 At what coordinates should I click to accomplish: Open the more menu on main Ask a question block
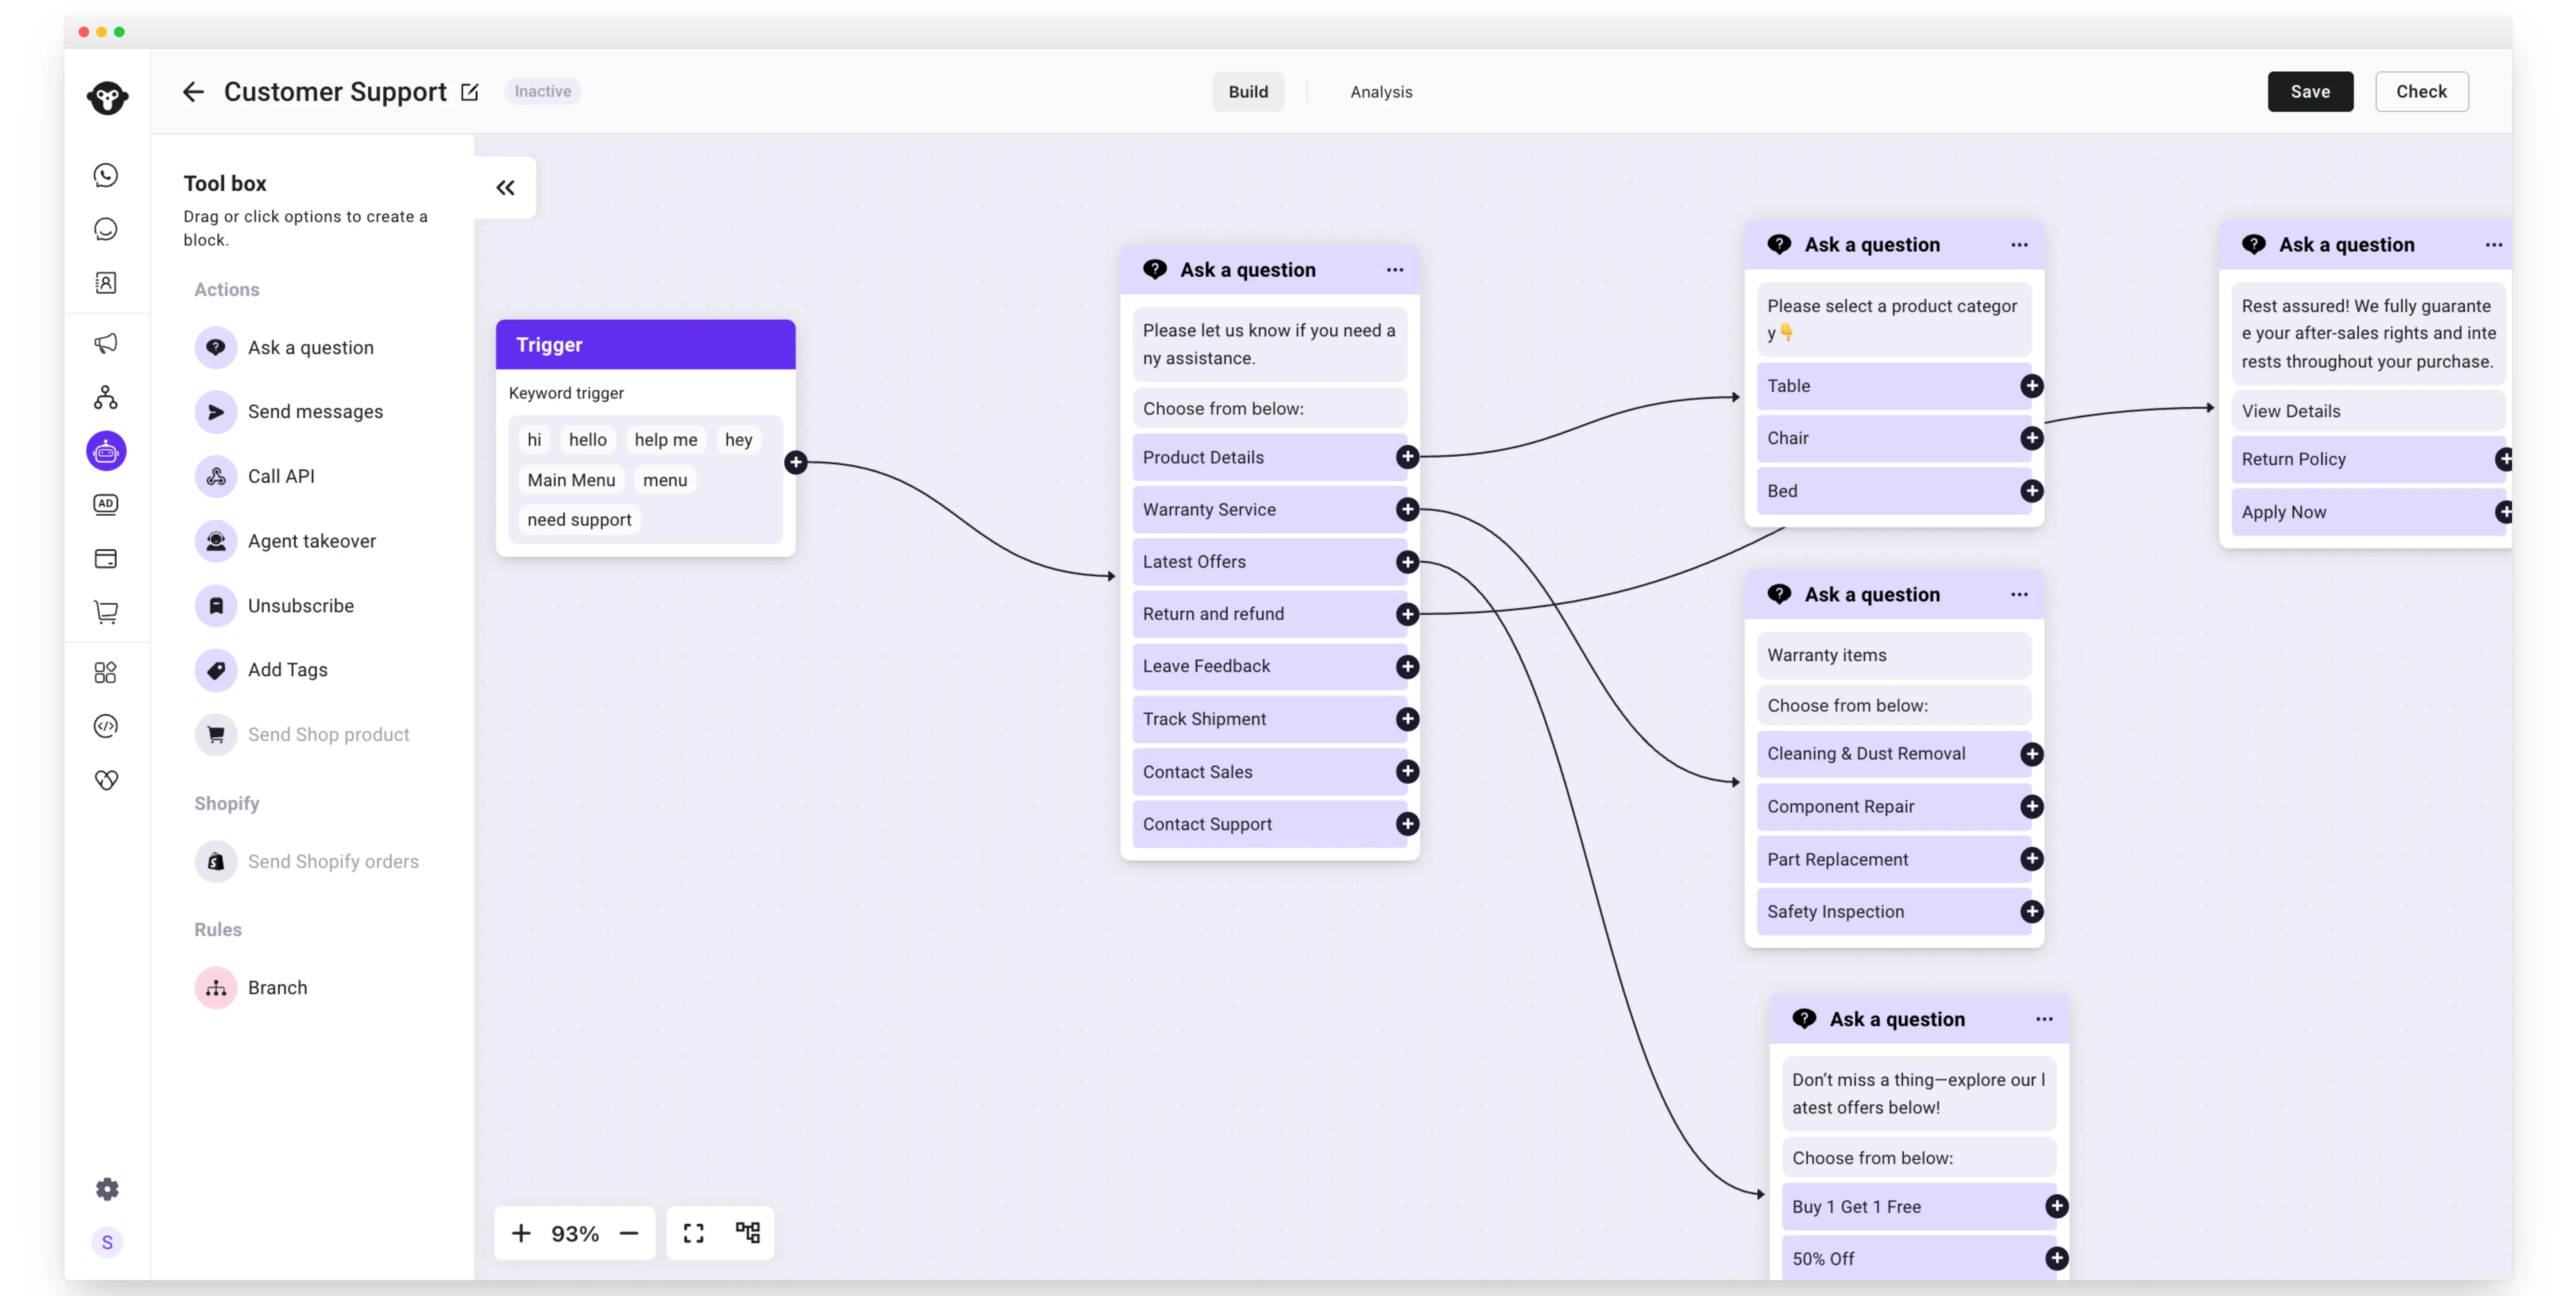click(1395, 270)
